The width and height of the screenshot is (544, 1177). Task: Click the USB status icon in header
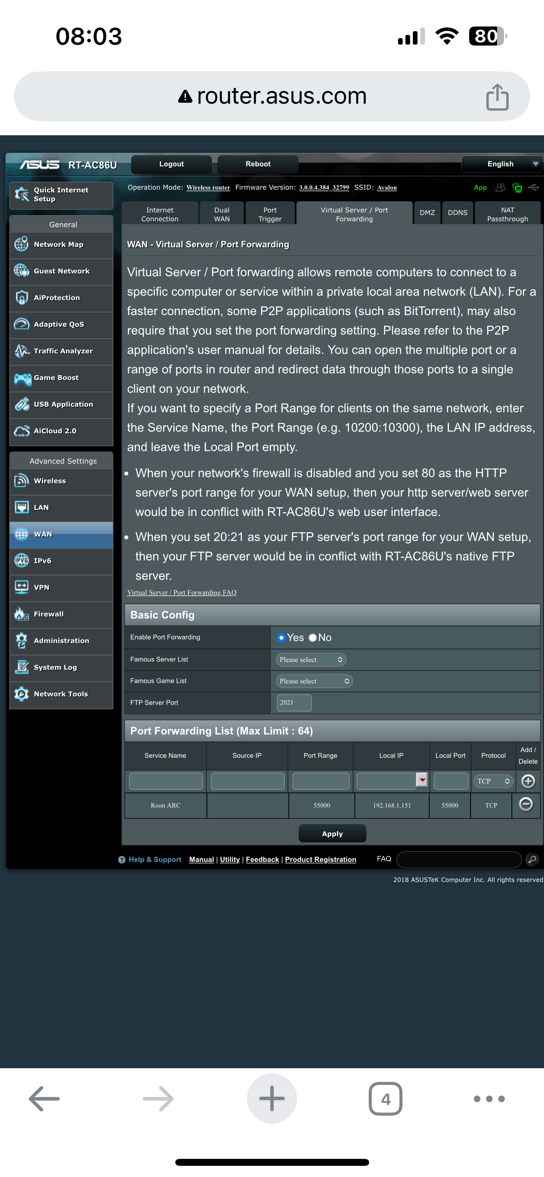pos(533,187)
